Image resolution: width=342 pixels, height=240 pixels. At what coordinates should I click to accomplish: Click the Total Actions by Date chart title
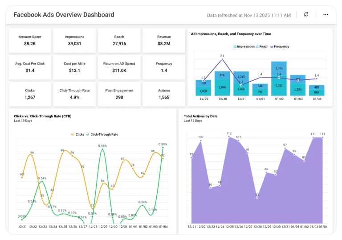click(201, 116)
